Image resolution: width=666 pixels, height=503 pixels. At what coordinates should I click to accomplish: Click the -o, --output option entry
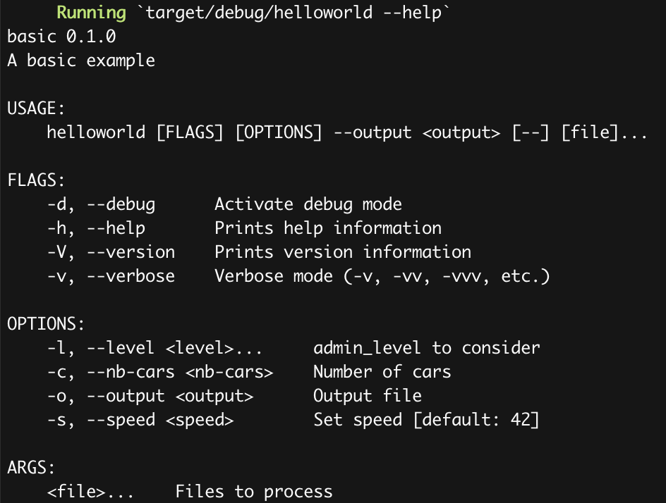(150, 396)
